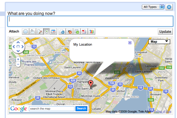Attach a file with the paperclip icon
The width and height of the screenshot is (177, 118).
33,31
